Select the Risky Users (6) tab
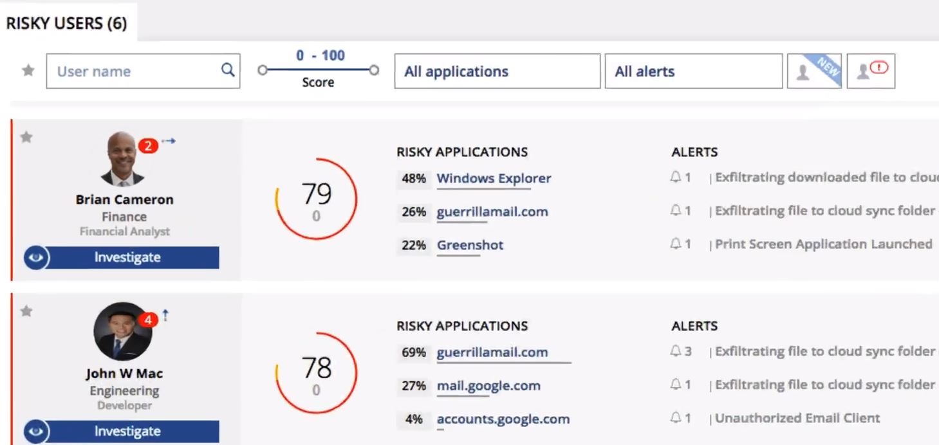The height and width of the screenshot is (445, 939). pos(67,24)
